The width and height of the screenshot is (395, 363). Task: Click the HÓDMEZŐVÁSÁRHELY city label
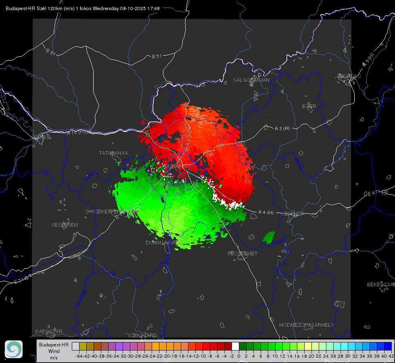point(306,325)
